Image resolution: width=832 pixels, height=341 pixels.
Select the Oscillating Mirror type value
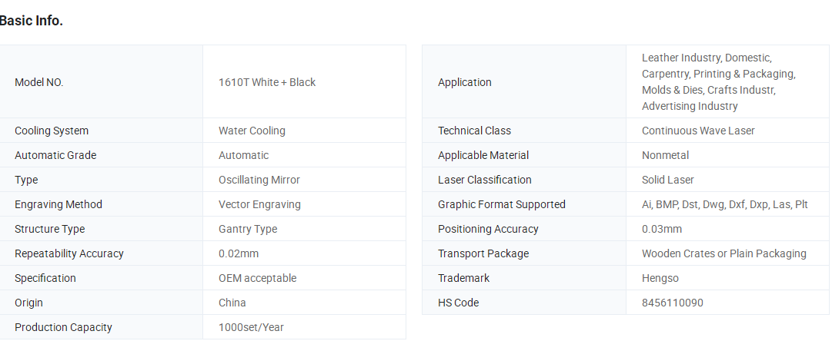pos(259,180)
